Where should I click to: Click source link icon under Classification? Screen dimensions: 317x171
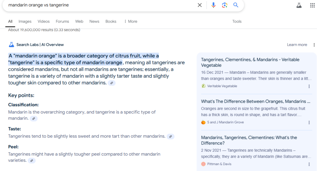pos(33,118)
